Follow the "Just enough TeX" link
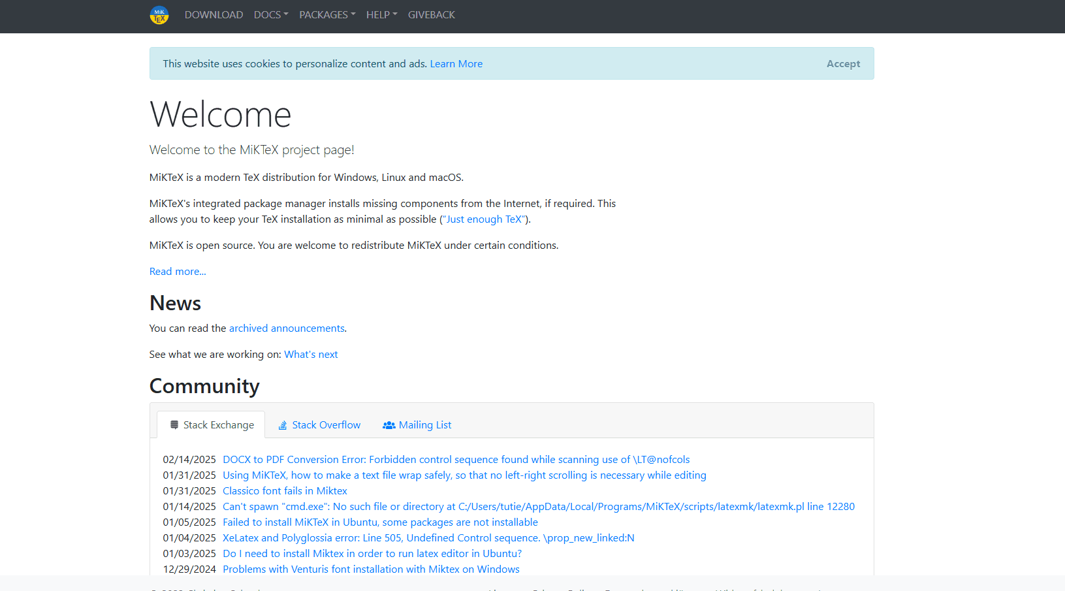The width and height of the screenshot is (1065, 591). coord(484,219)
